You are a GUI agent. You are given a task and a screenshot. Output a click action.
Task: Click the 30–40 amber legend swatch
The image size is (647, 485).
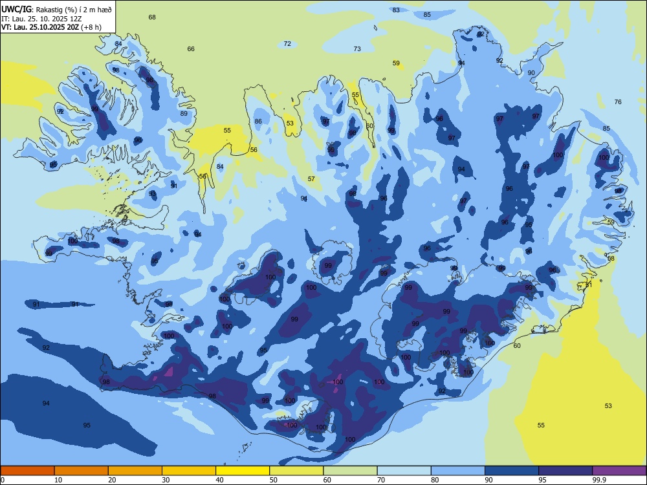click(x=189, y=471)
